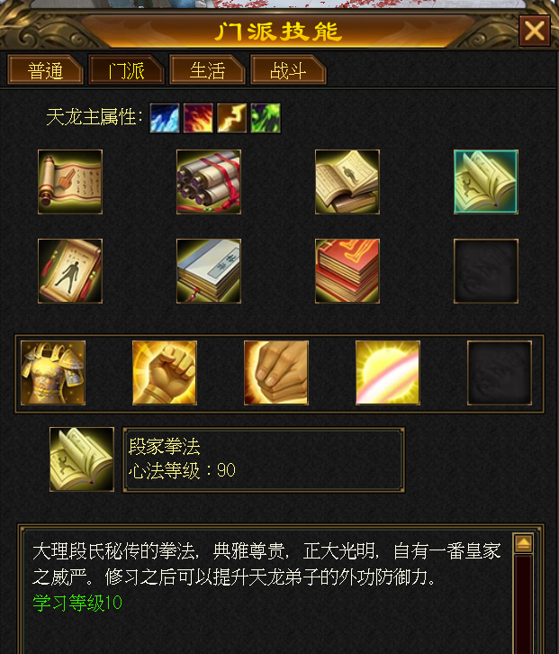Viewport: 559px width, 654px height.
Task: Activate the glowing sun ray skill
Action: (x=388, y=373)
